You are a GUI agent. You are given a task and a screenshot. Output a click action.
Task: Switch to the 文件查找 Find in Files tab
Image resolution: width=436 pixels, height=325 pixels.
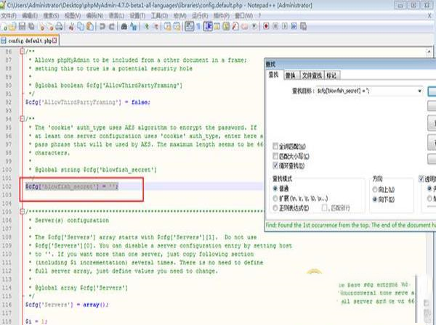[x=310, y=75]
